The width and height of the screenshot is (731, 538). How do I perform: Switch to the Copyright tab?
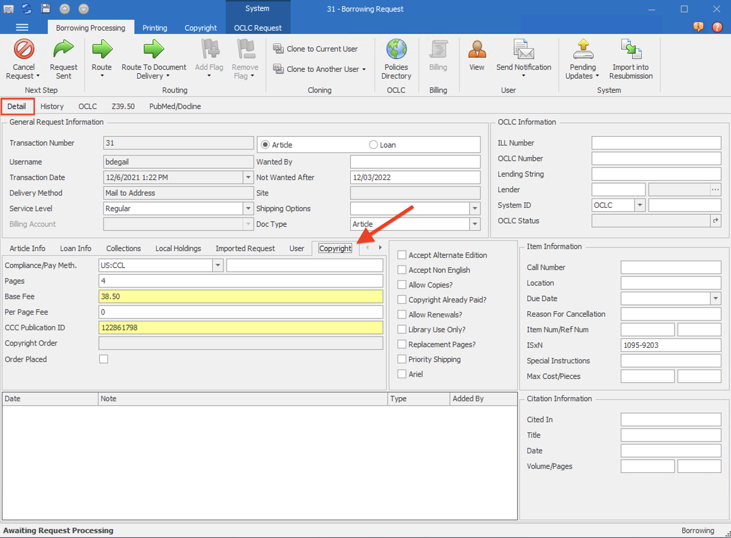pyautogui.click(x=335, y=248)
